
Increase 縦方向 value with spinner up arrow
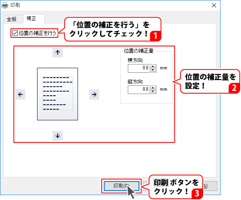(x=152, y=88)
